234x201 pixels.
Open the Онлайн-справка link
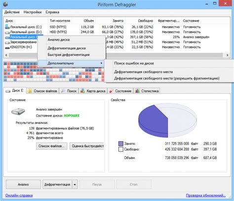coord(19,196)
